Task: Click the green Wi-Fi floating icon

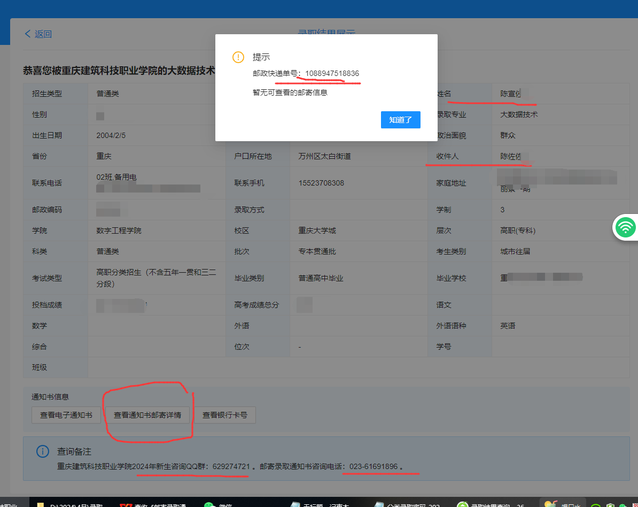Action: (625, 228)
